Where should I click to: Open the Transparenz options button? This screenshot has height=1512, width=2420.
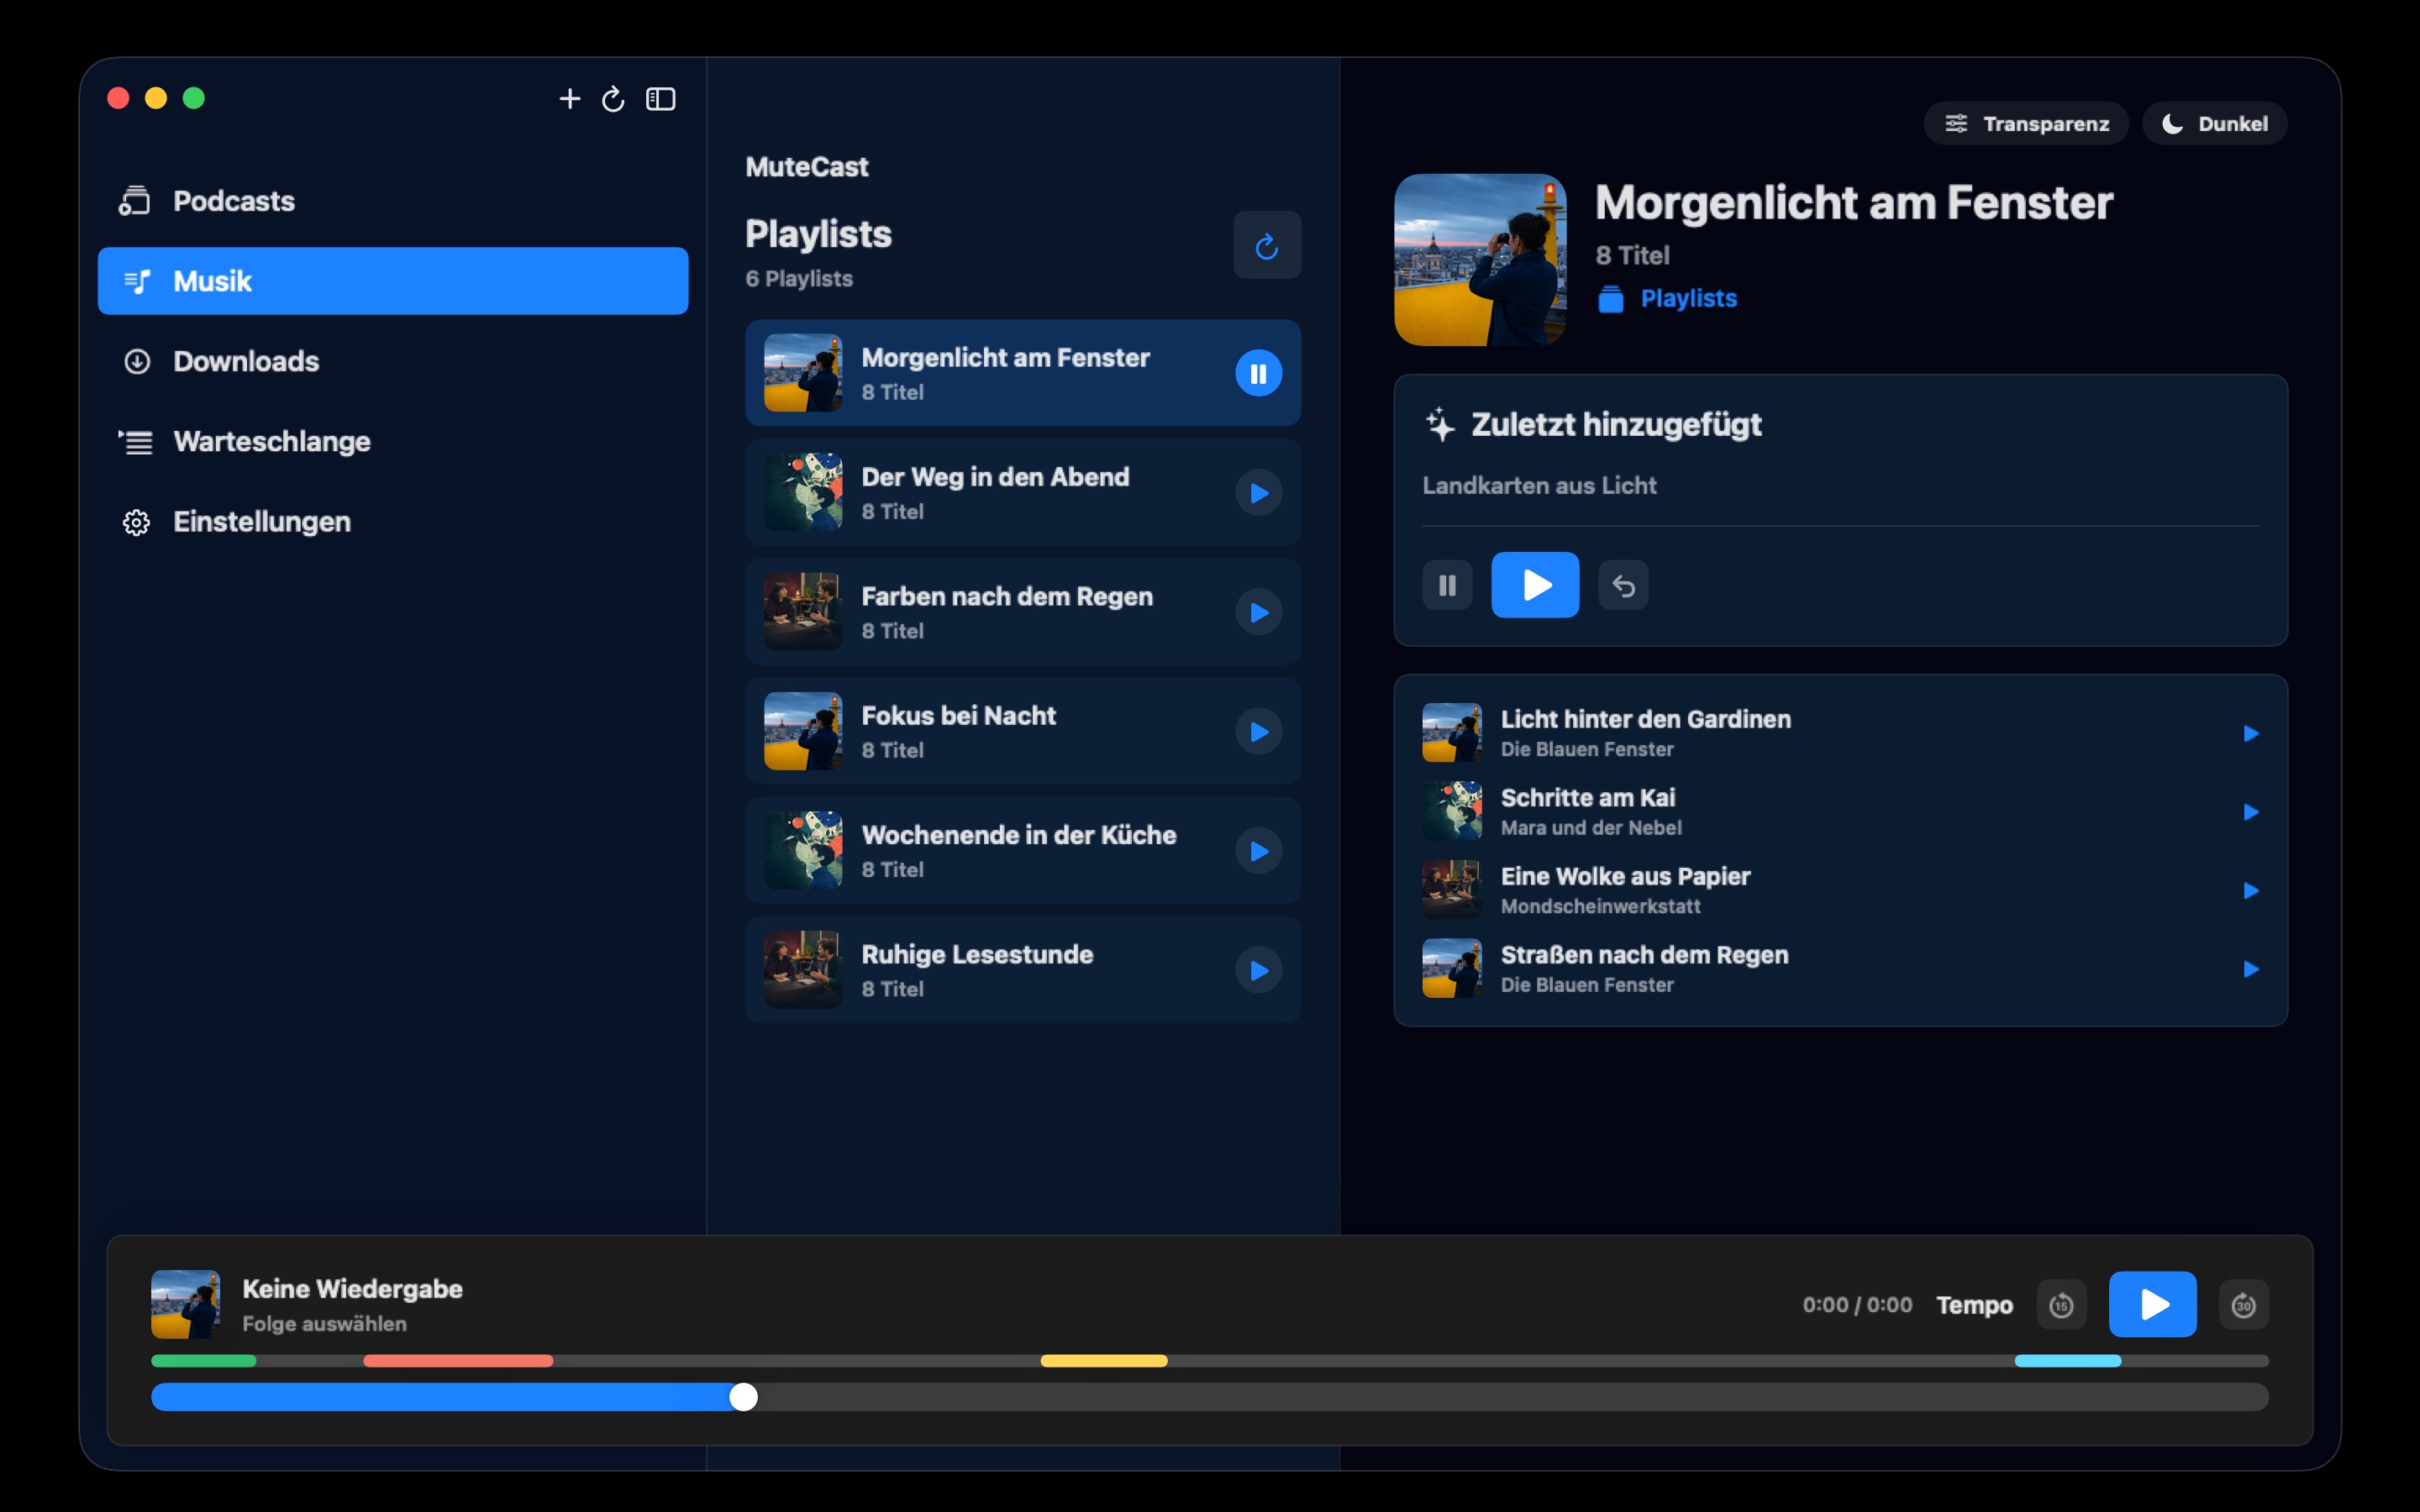(x=2026, y=123)
